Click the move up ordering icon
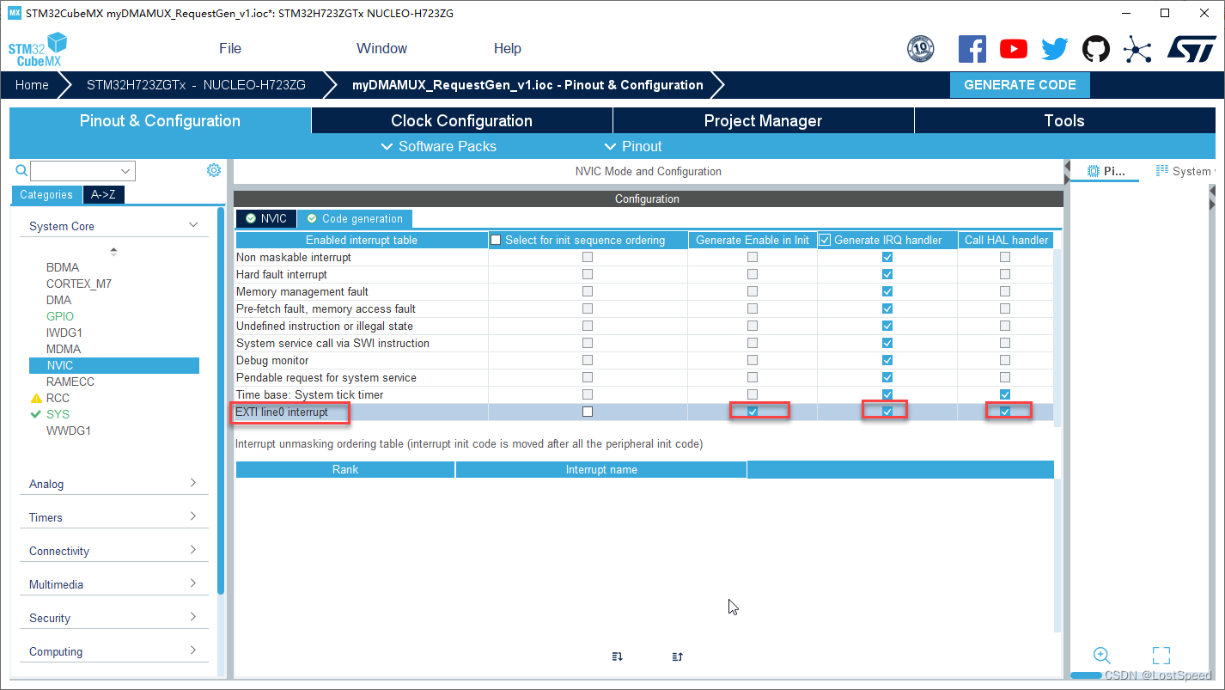Image resolution: width=1225 pixels, height=690 pixels. [677, 656]
